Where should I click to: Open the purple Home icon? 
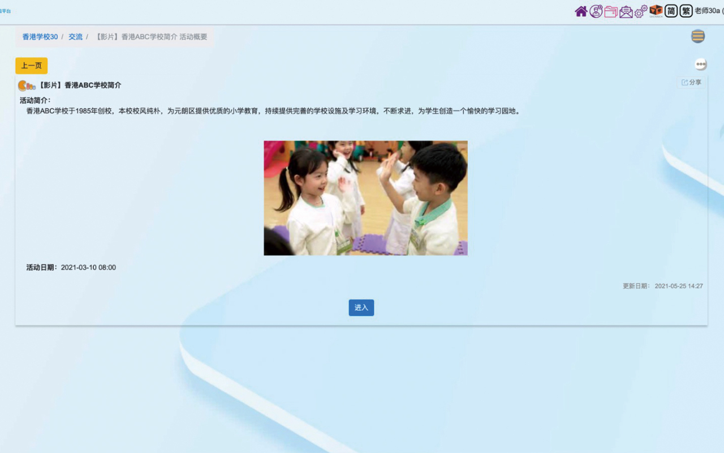[x=581, y=11]
